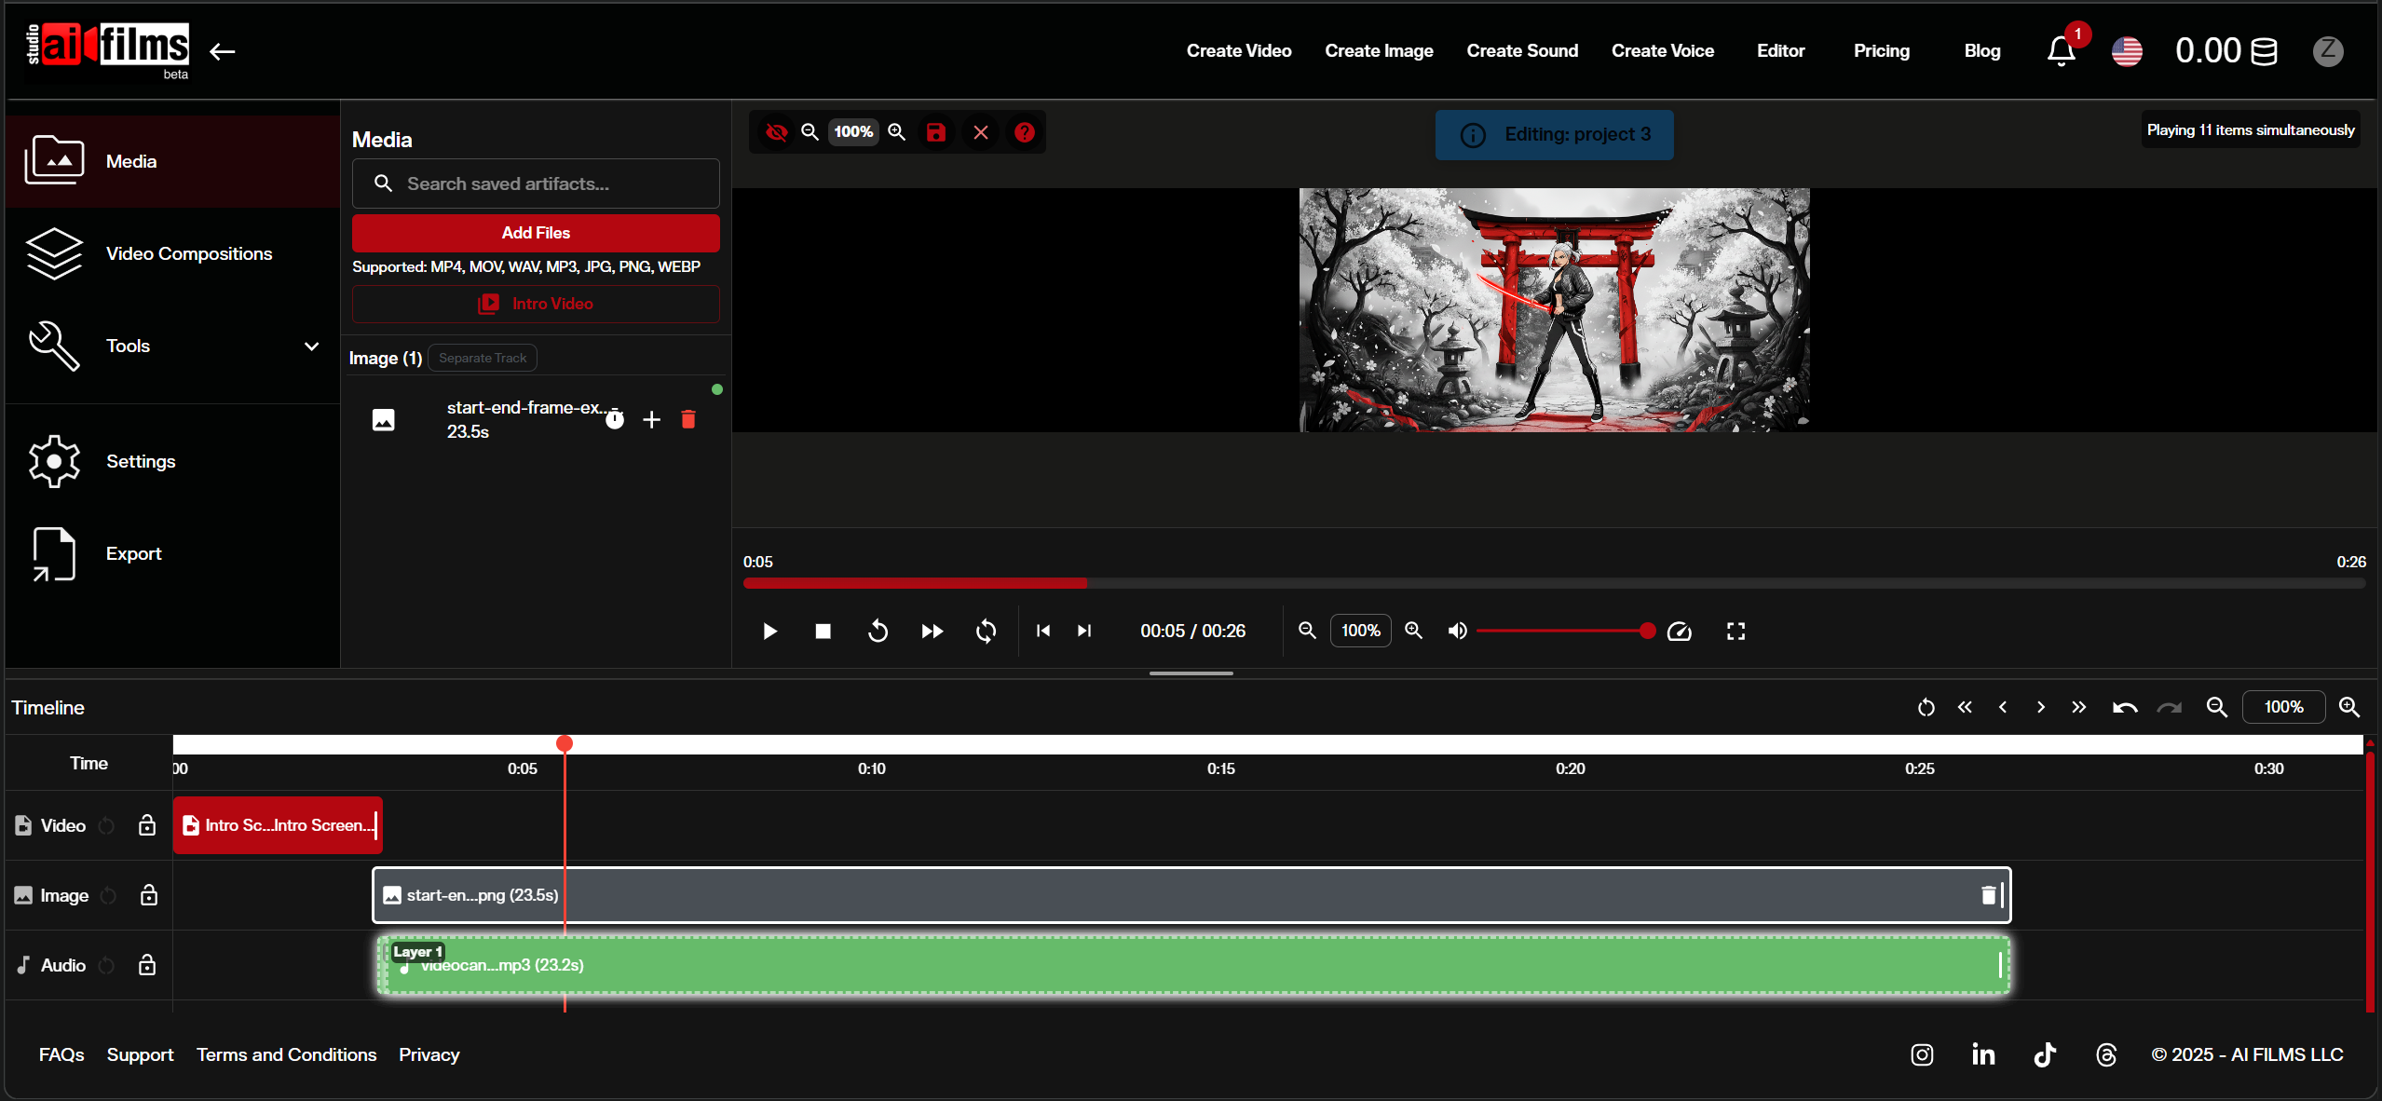Open the user profile avatar menu
The width and height of the screenshot is (2382, 1101).
click(2327, 51)
